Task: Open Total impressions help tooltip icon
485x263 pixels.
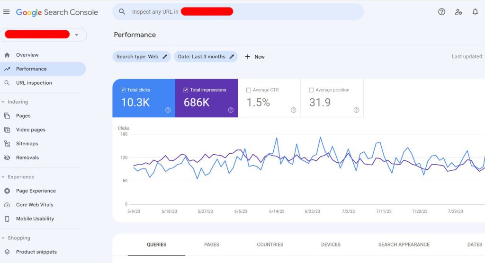Action: (231, 110)
